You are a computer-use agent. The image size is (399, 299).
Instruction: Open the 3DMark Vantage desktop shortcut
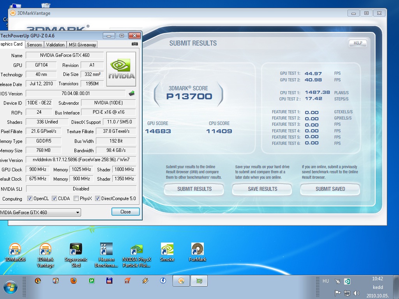click(45, 255)
